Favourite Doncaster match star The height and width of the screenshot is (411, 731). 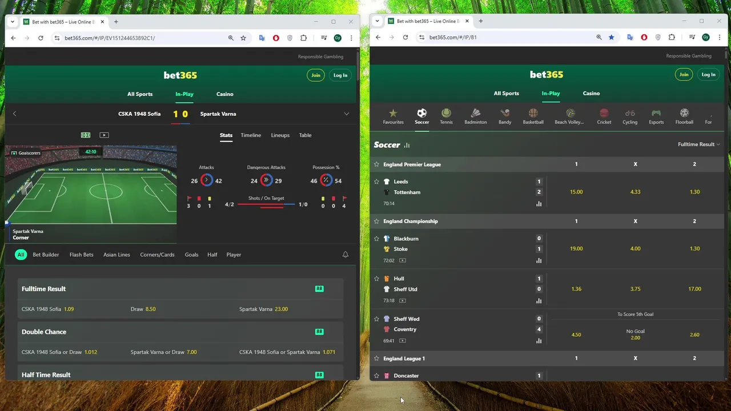coord(376,376)
